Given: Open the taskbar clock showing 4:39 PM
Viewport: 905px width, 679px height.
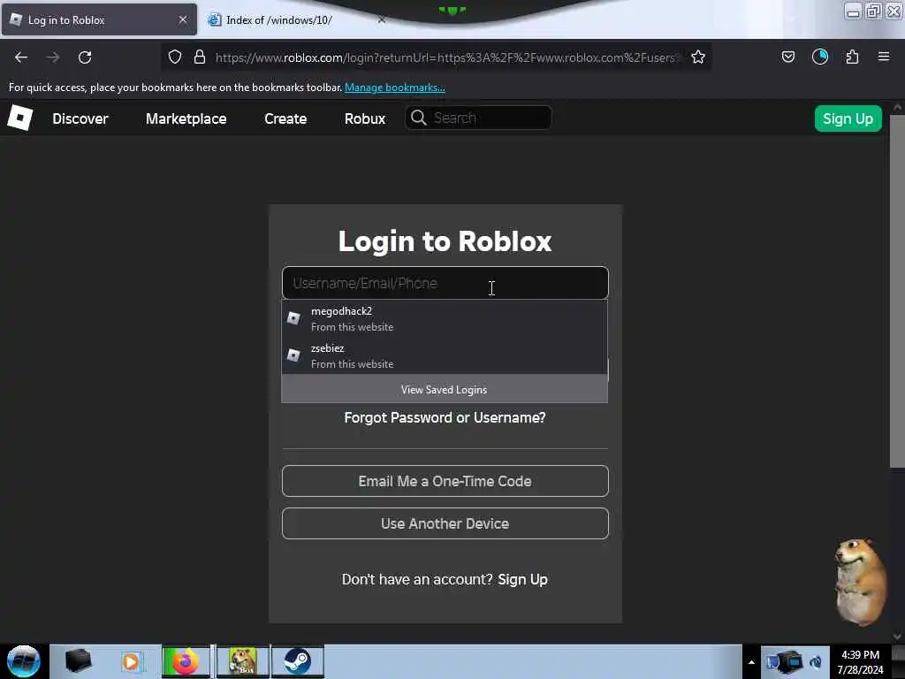Looking at the screenshot, I should point(860,661).
